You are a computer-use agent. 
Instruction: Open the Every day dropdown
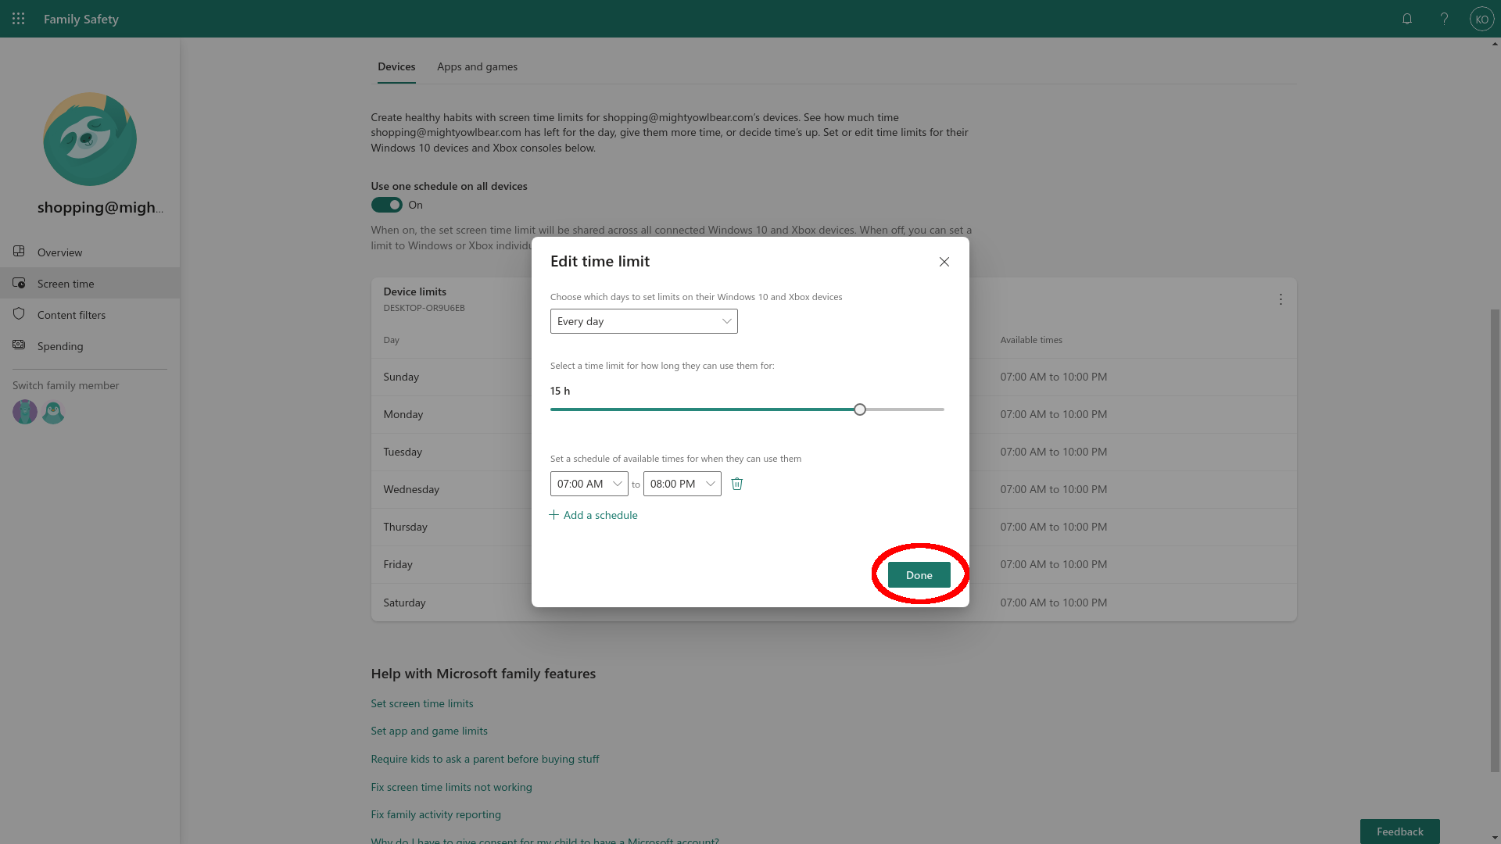click(643, 321)
